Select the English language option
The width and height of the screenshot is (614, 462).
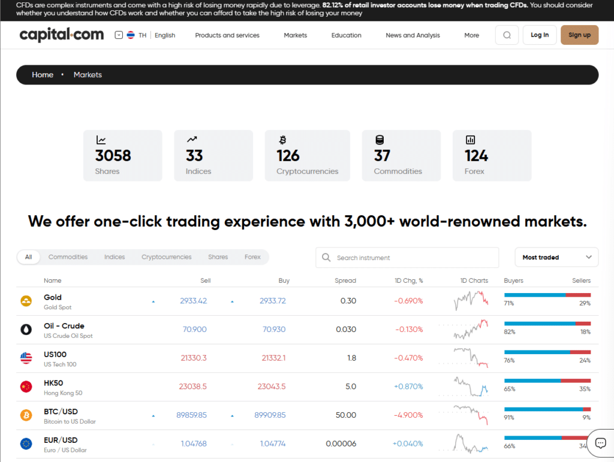(x=165, y=35)
